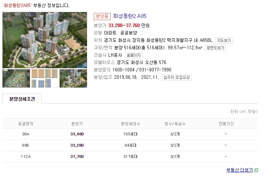Click the 2021.11. move-in date
270x179 pixels.
(150, 77)
